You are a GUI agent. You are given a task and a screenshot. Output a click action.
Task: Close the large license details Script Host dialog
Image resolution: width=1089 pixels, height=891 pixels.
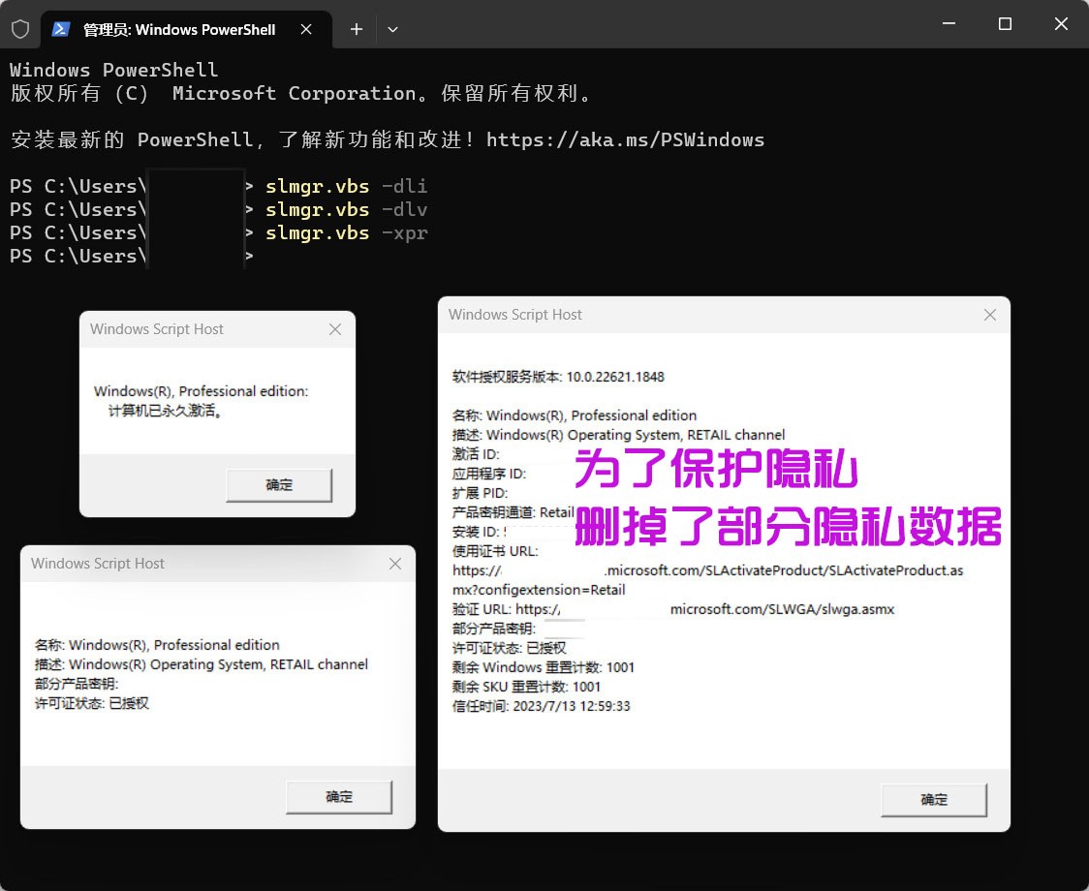[990, 315]
